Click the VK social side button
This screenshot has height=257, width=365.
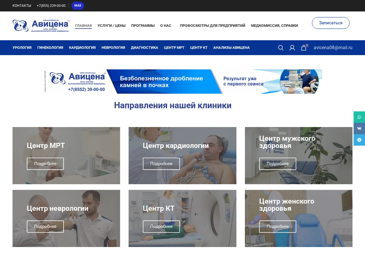coord(359,128)
